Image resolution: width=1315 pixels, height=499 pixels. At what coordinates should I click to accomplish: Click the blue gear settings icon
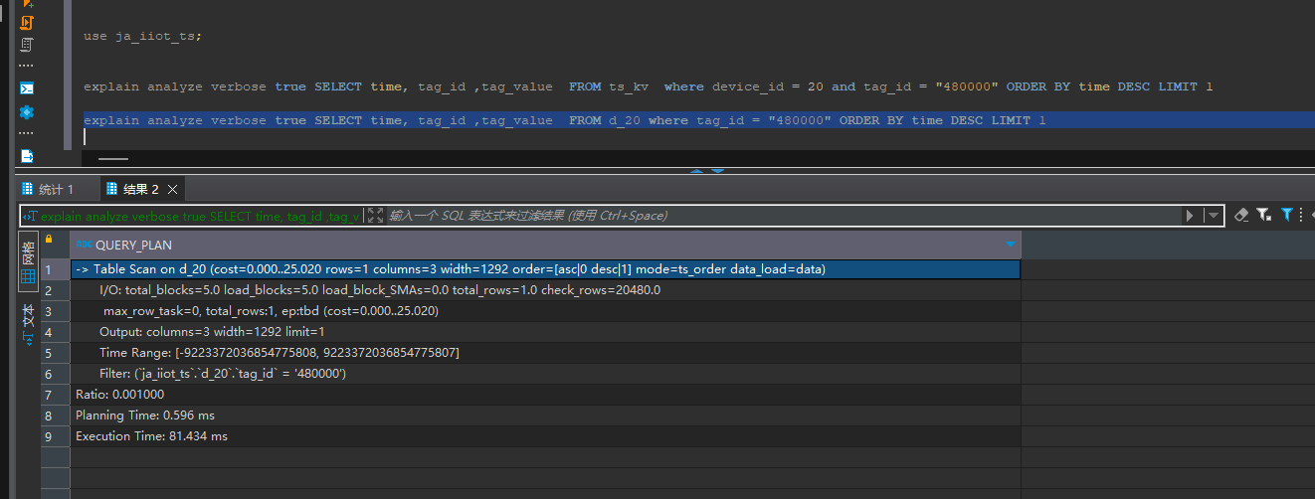coord(27,112)
